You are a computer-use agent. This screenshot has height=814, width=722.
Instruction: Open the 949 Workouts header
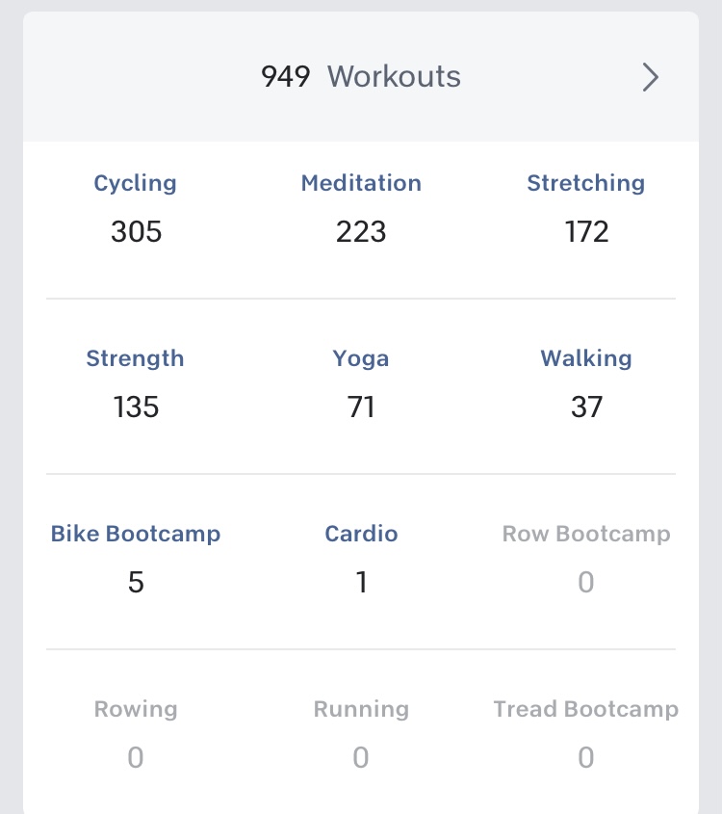pyautogui.click(x=361, y=77)
